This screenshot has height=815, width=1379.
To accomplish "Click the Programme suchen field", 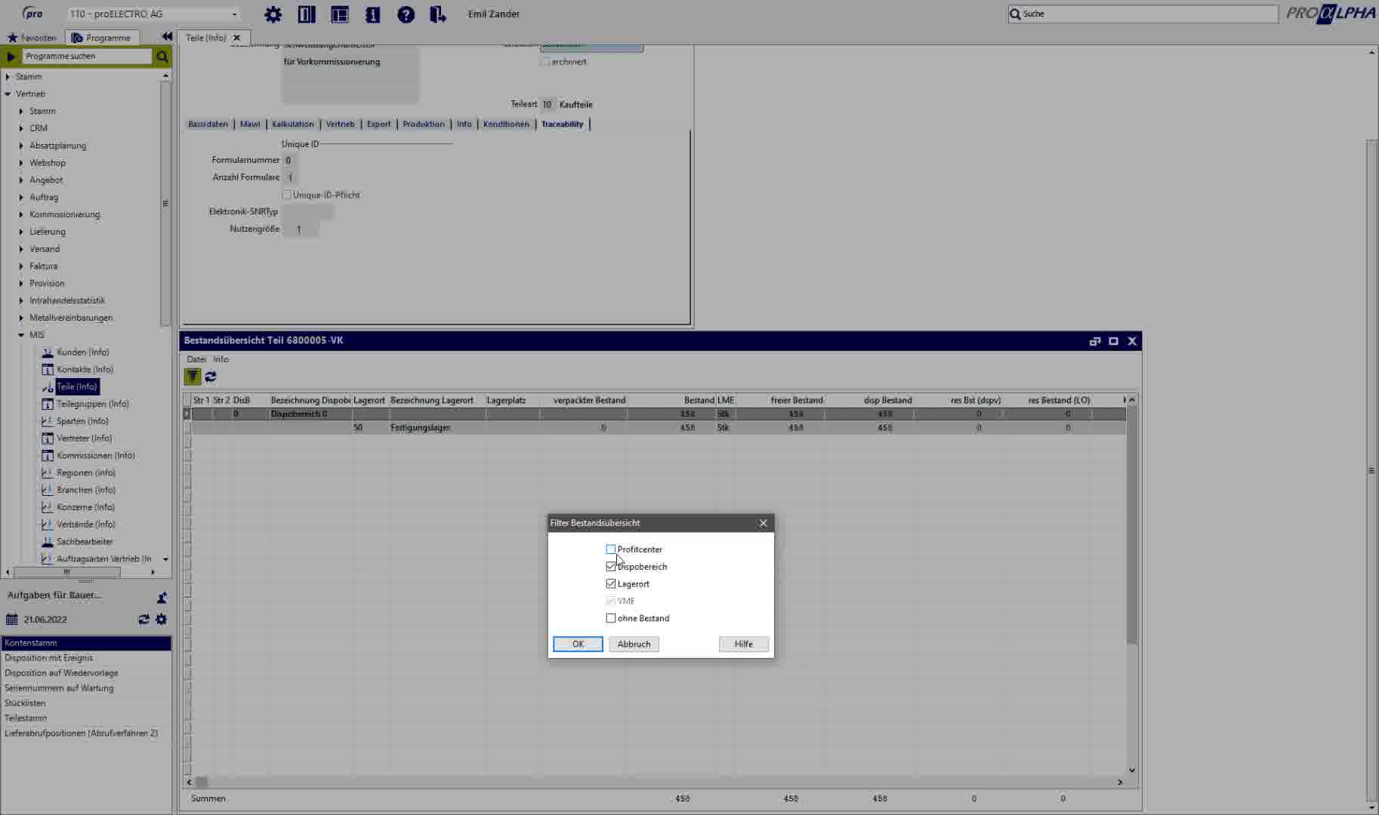I will click(x=87, y=57).
